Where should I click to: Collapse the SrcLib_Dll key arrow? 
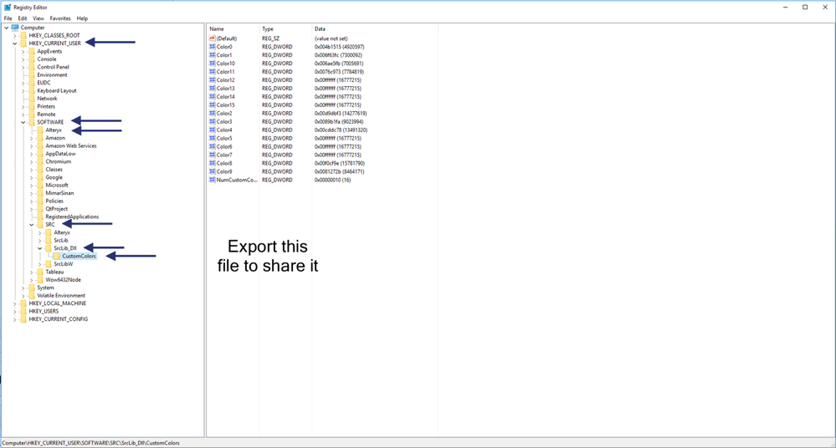(40, 248)
